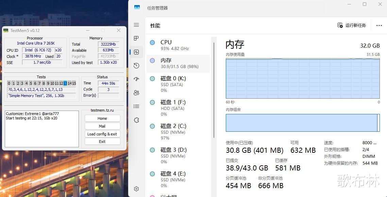Open the three-dot more options menu
The image size is (387, 197).
coord(379,26)
